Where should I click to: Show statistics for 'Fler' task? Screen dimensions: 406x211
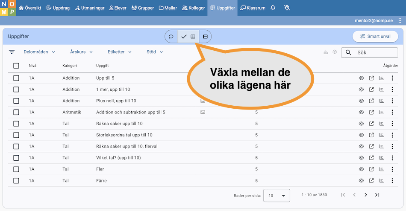382,169
